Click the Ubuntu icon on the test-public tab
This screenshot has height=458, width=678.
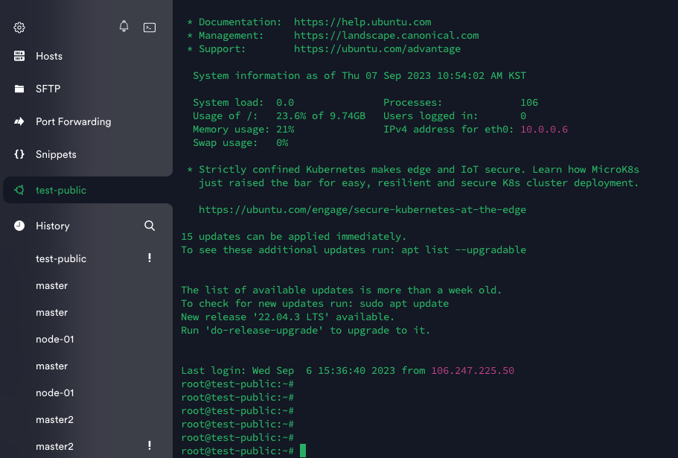point(19,190)
